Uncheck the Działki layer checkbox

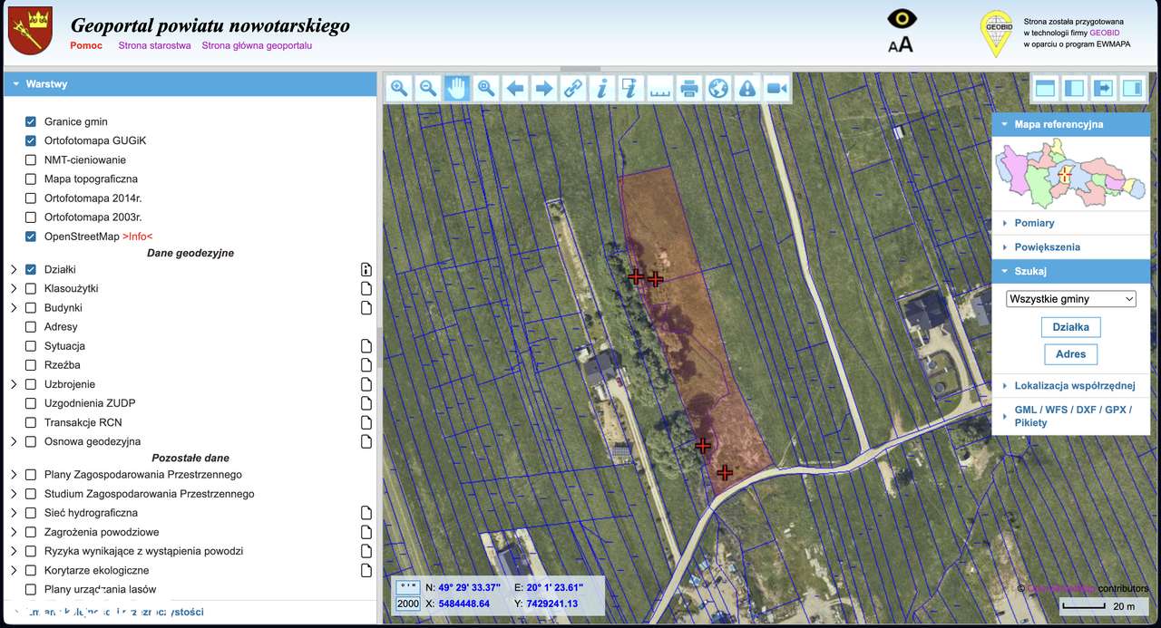[x=31, y=269]
